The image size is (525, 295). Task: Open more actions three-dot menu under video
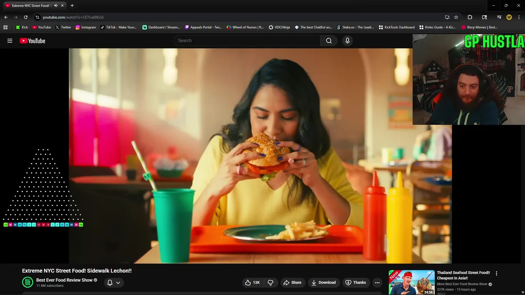[377, 282]
